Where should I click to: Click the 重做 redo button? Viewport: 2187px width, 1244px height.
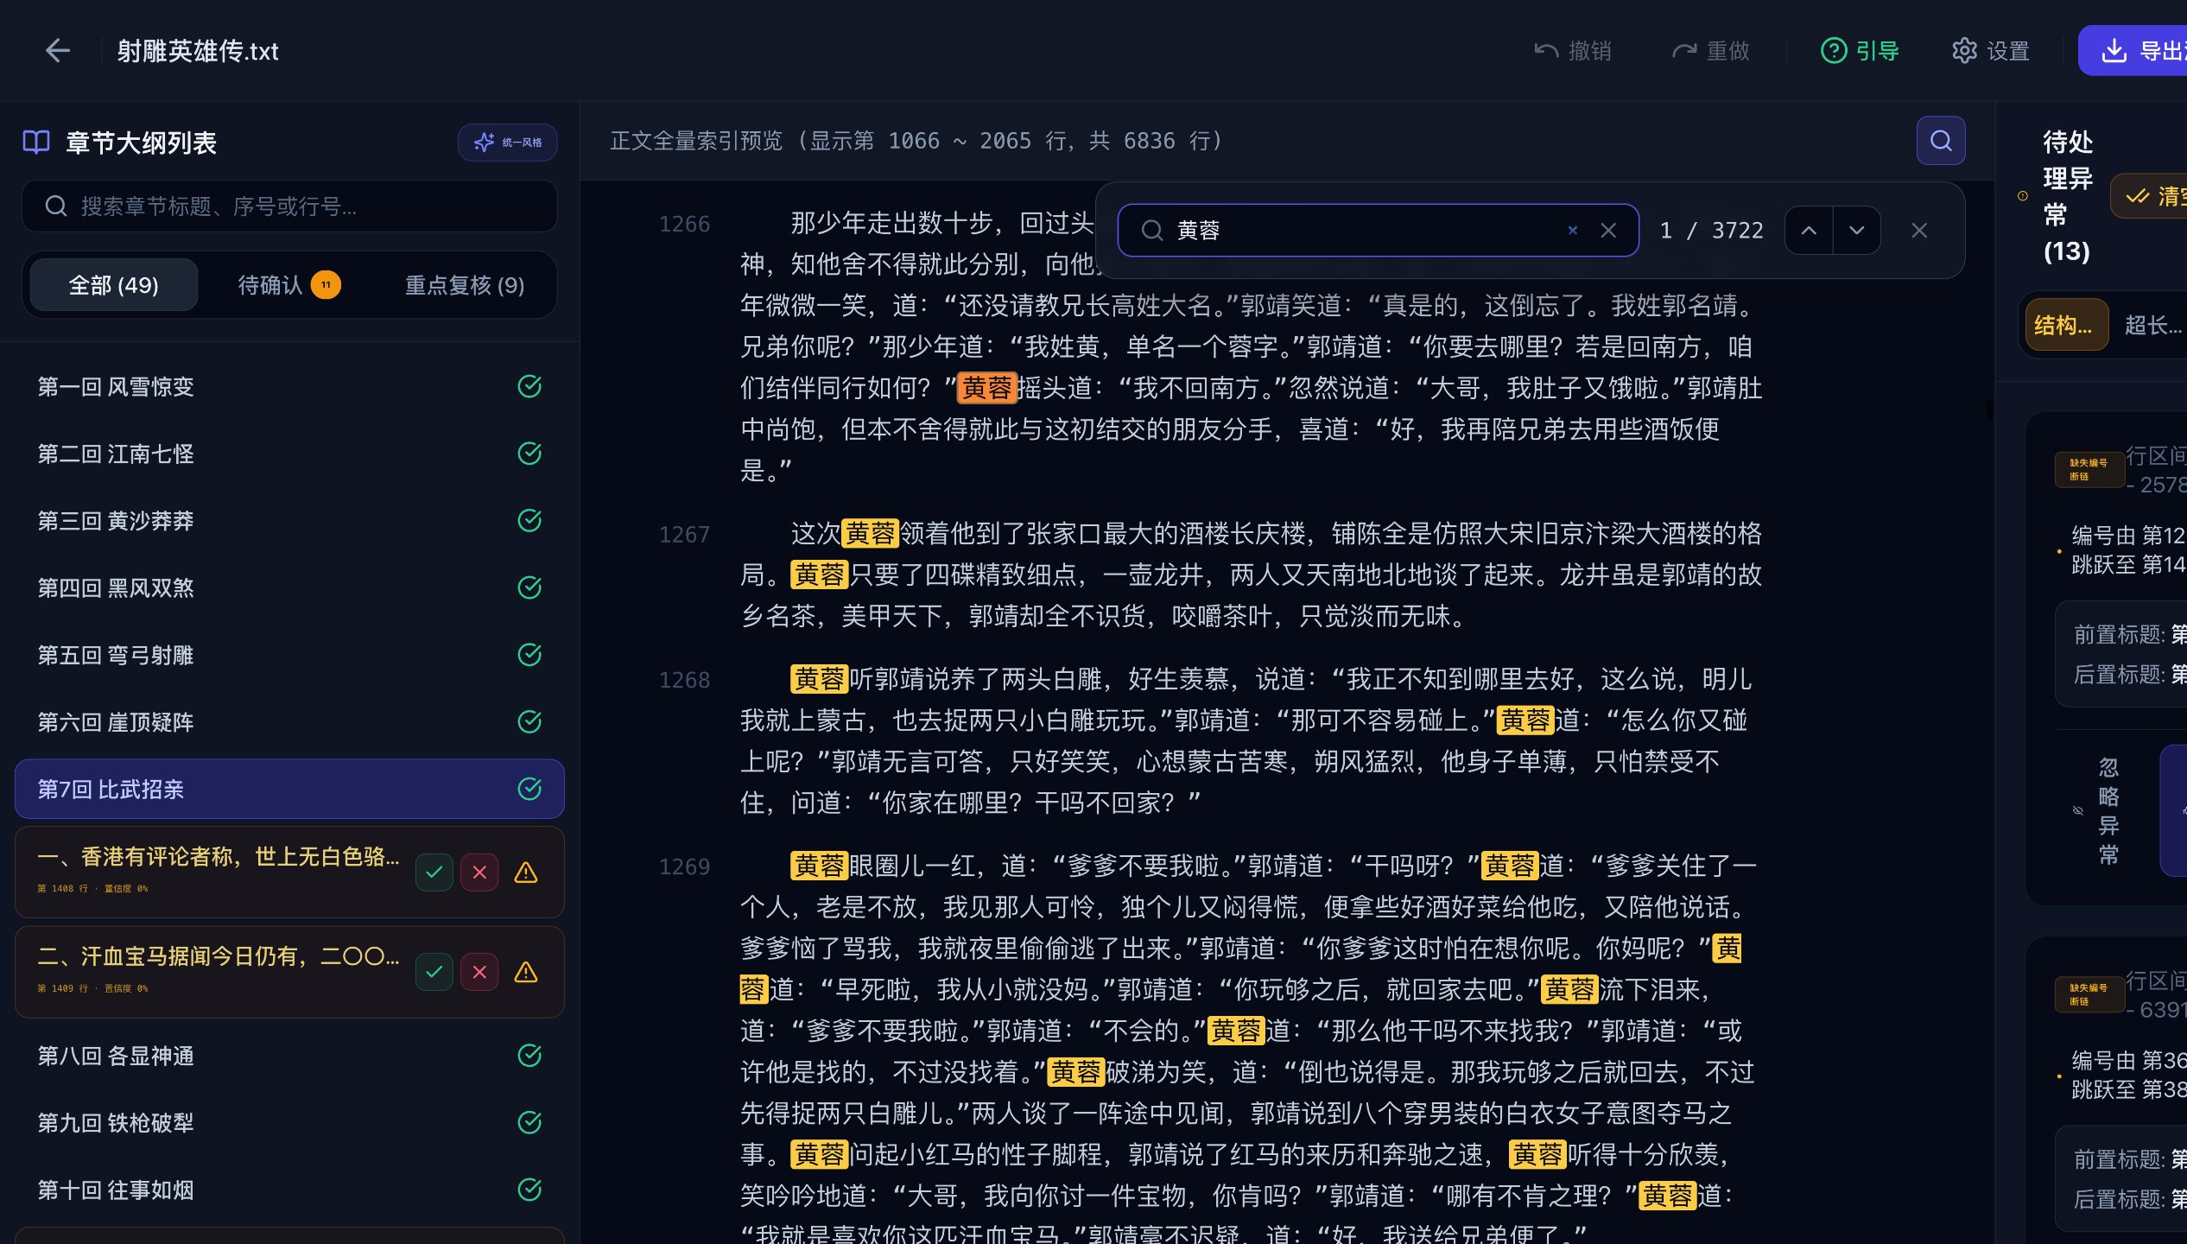tap(1710, 51)
